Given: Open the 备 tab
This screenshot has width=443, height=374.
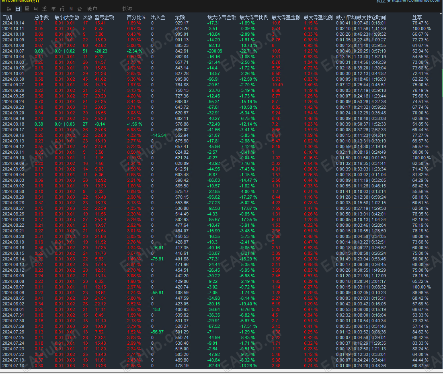Looking at the screenshot, I should [x=80, y=9].
